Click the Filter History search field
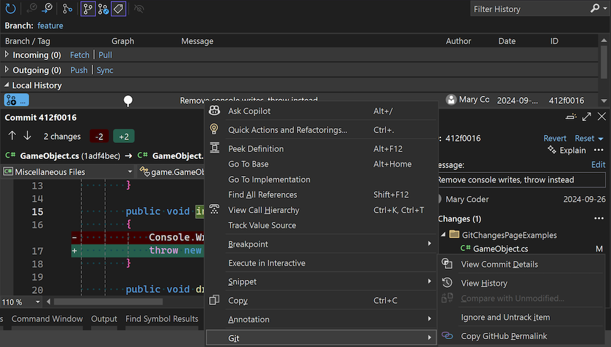The height and width of the screenshot is (347, 611). 529,9
